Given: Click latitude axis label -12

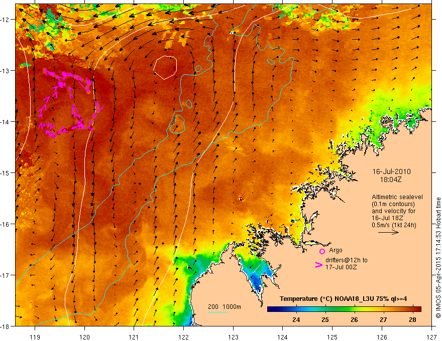Looking at the screenshot, I should pyautogui.click(x=5, y=20).
